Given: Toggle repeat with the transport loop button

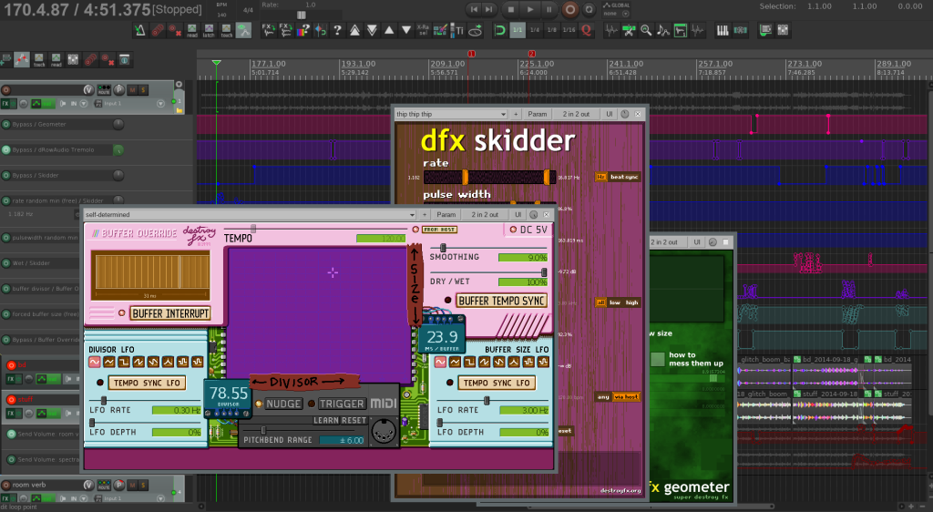Looking at the screenshot, I should click(x=590, y=9).
